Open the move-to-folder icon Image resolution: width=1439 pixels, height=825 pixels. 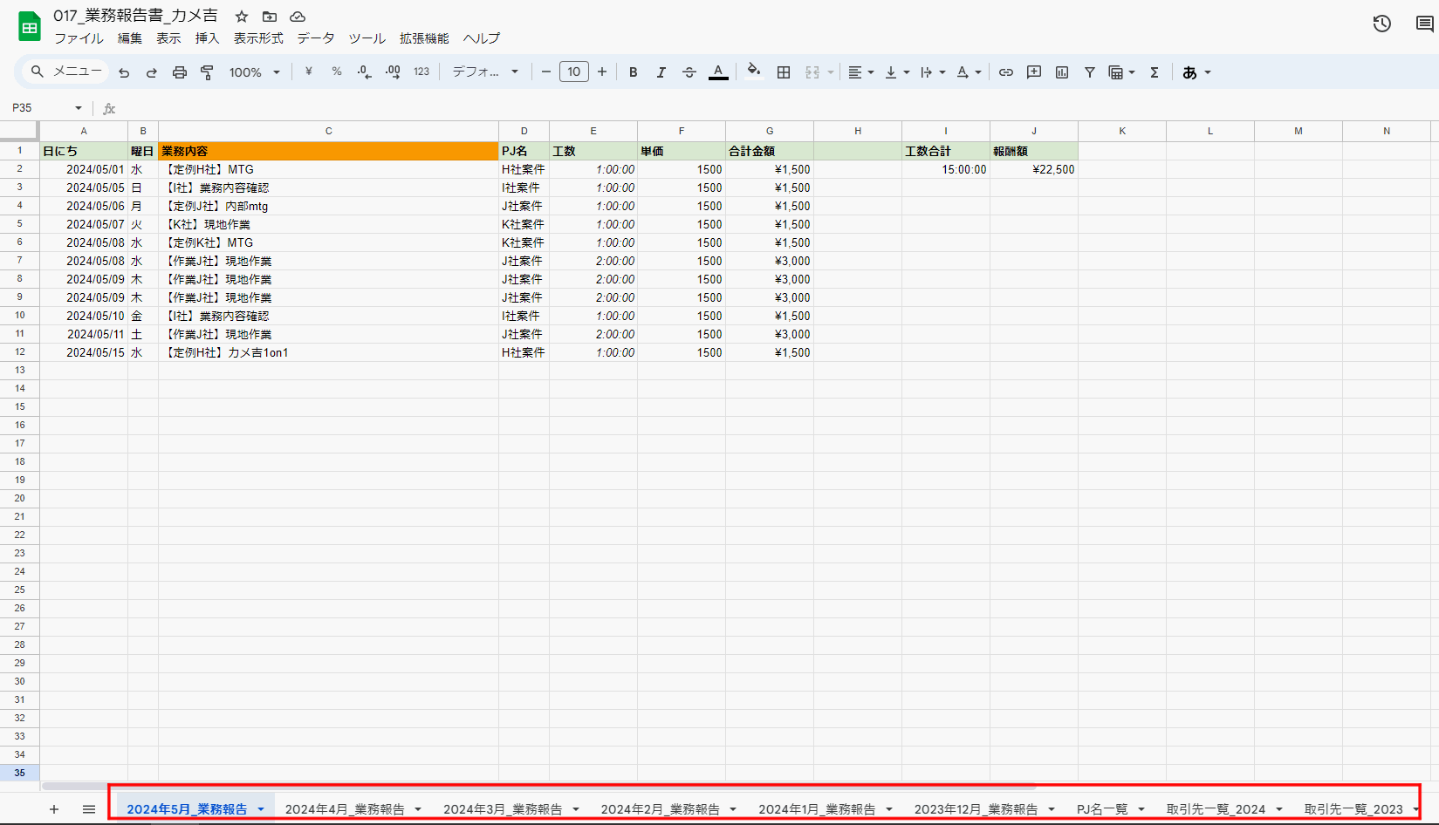pos(270,17)
